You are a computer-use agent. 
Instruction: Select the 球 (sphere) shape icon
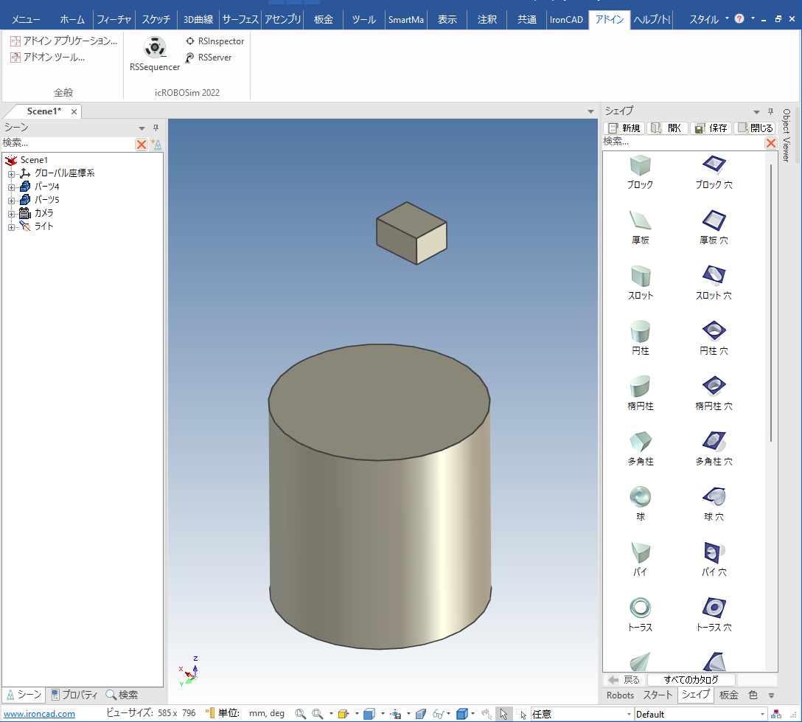point(640,496)
